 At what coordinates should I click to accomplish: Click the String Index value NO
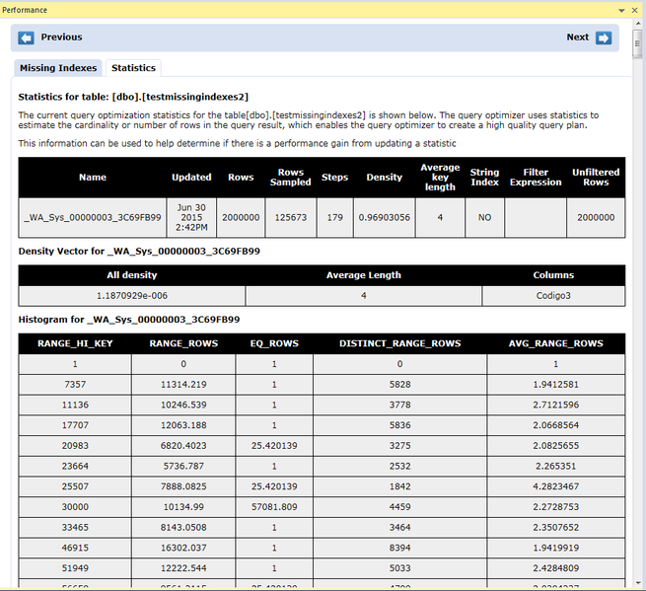[x=484, y=218]
